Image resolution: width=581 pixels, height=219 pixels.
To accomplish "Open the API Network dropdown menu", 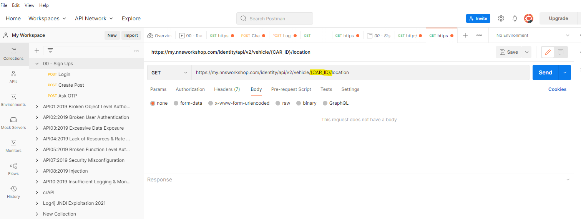I will (94, 18).
